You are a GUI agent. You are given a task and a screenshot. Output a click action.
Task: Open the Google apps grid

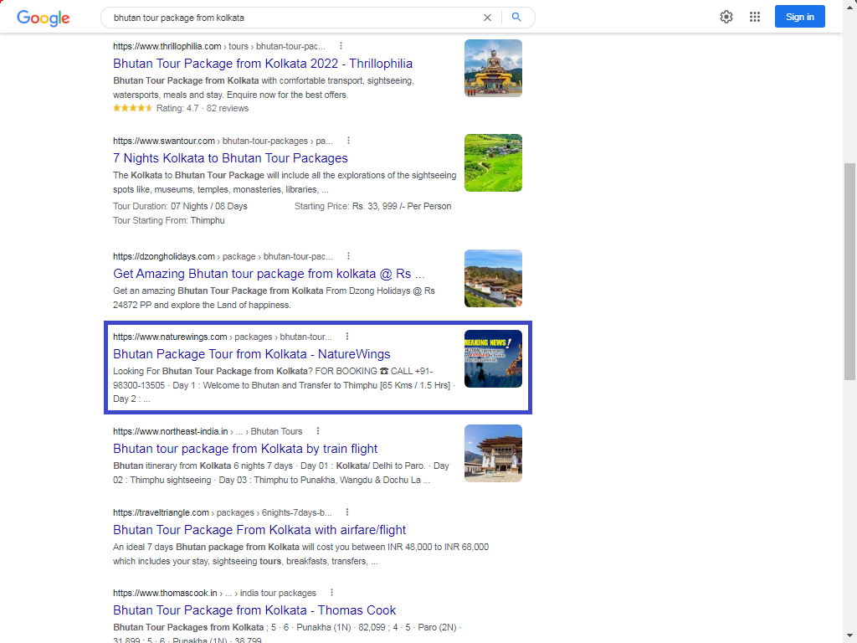click(755, 17)
